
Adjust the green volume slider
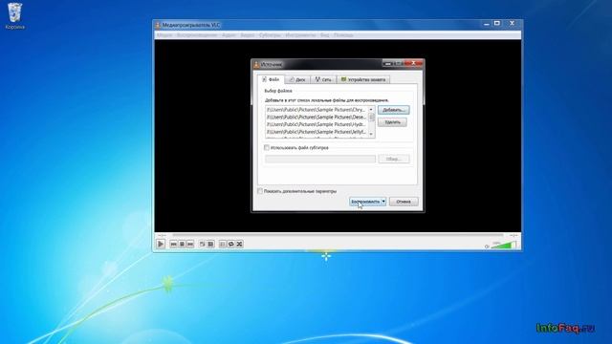504,245
